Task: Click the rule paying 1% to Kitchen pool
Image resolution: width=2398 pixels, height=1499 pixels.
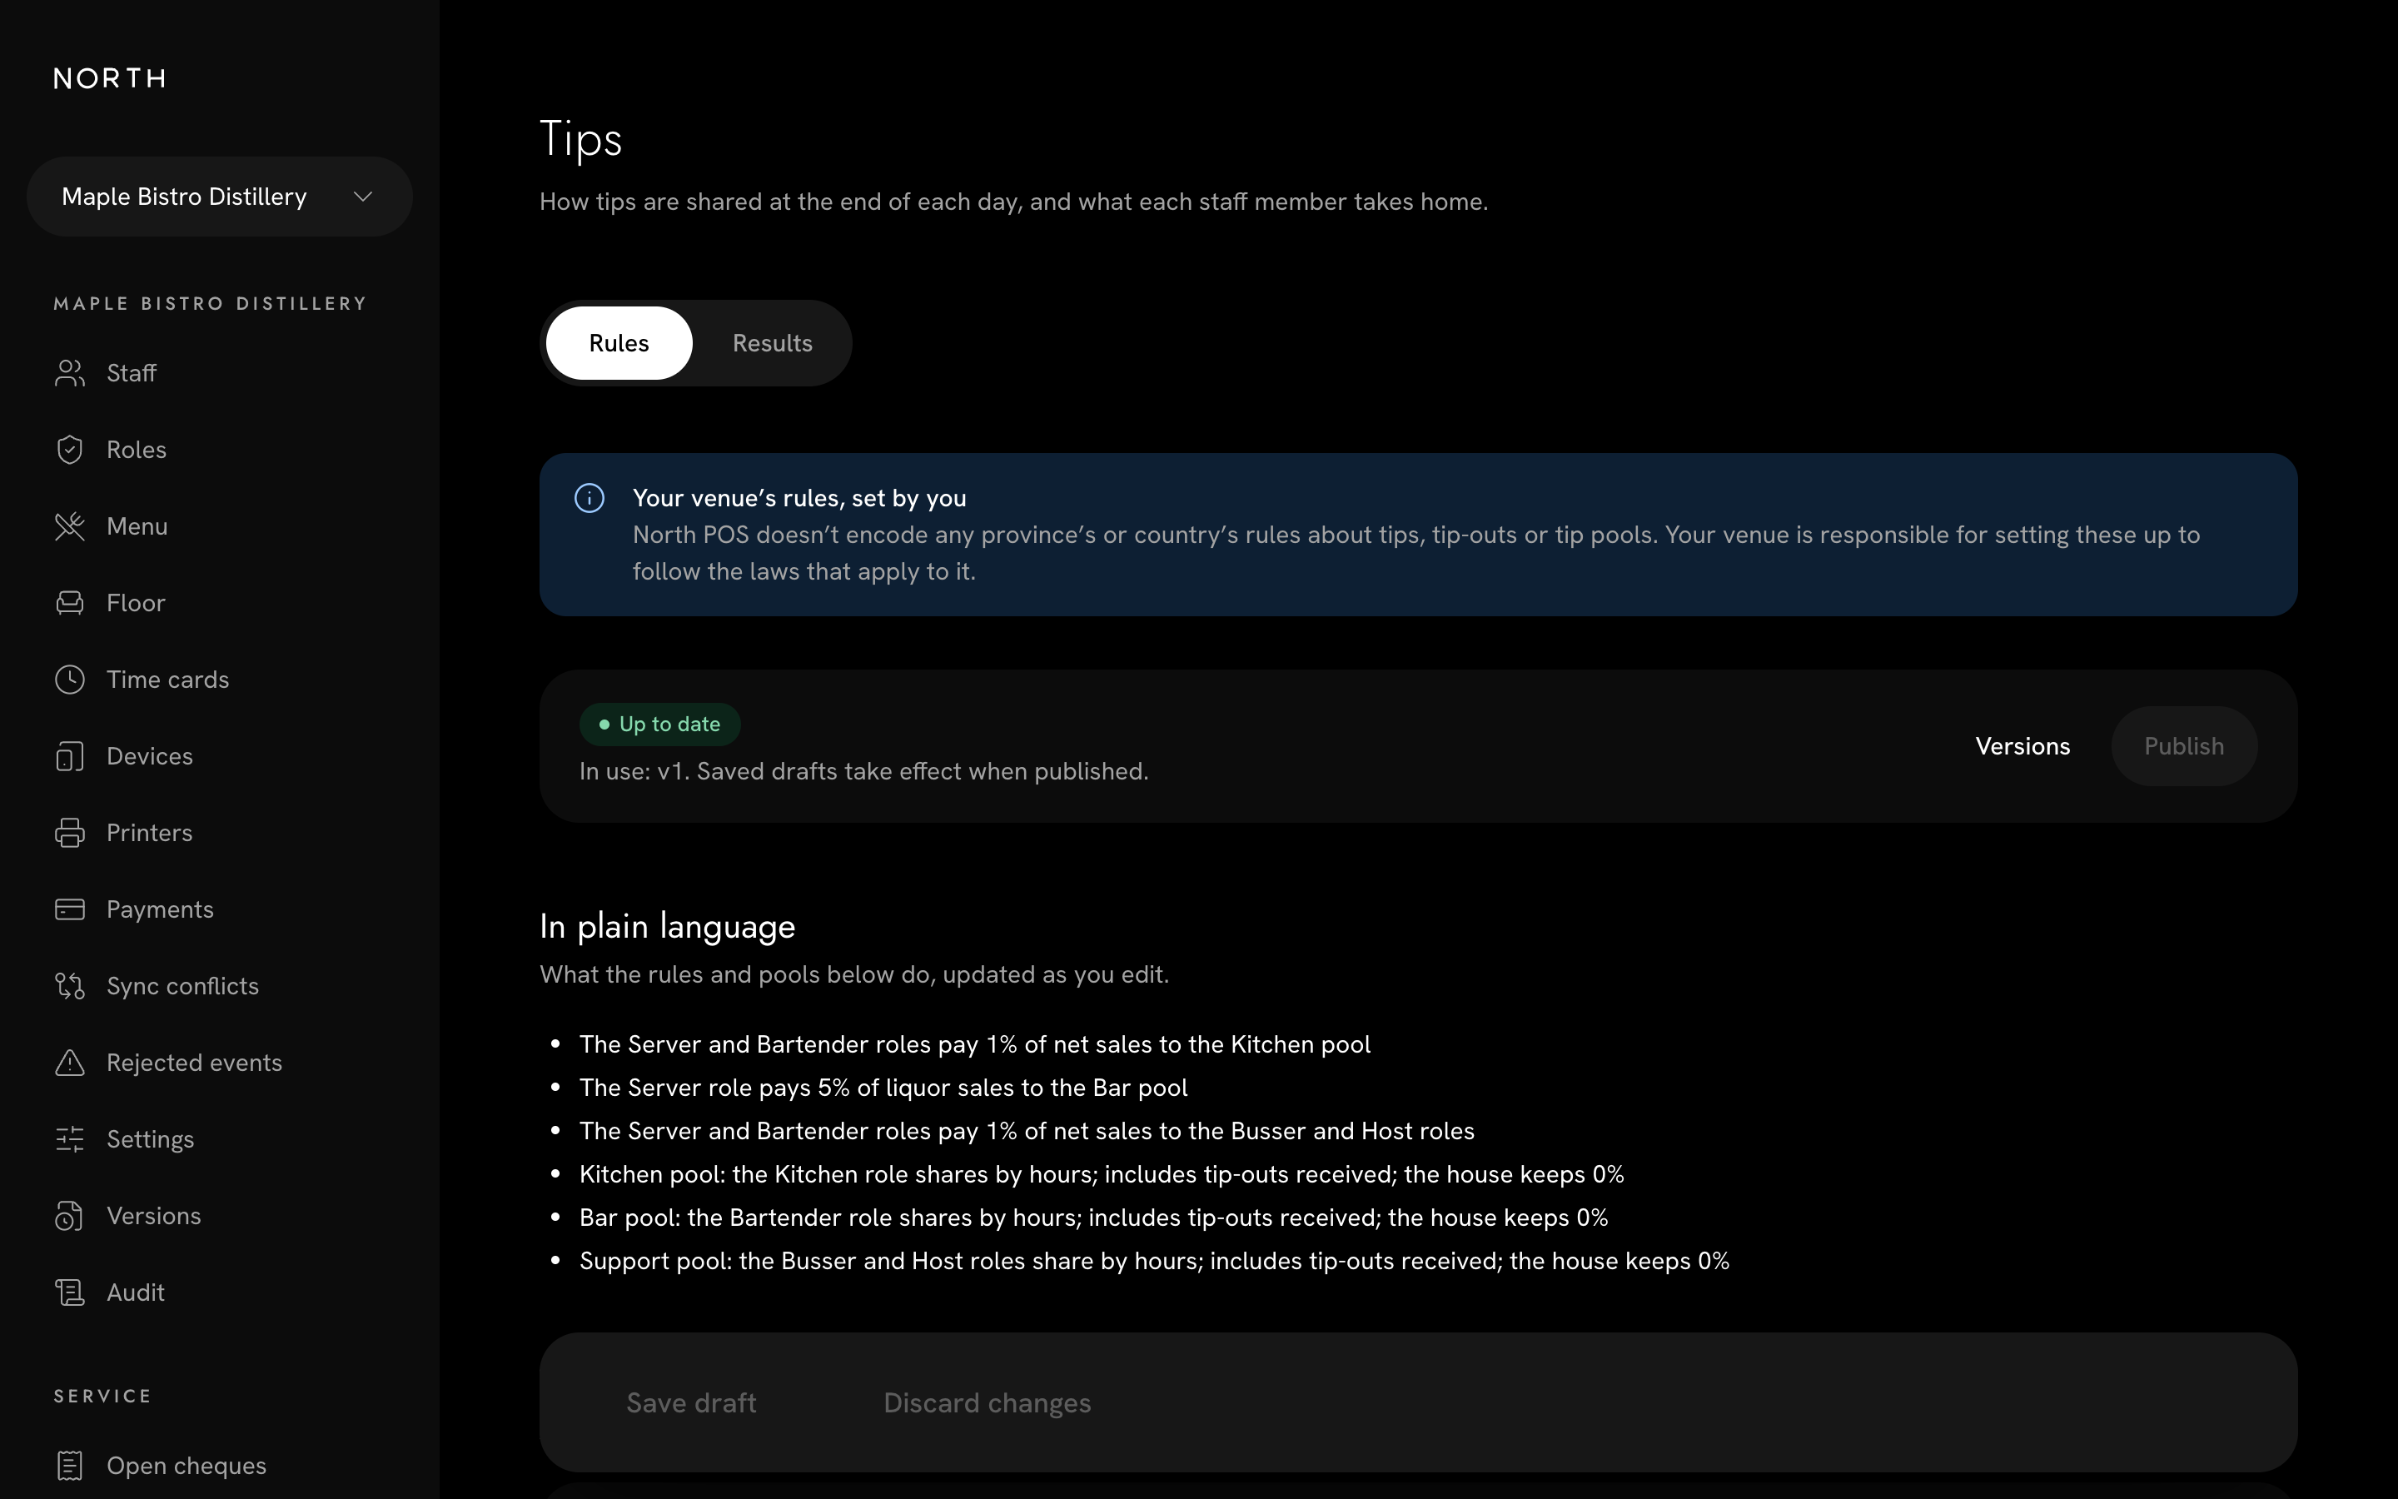Action: pyautogui.click(x=974, y=1044)
